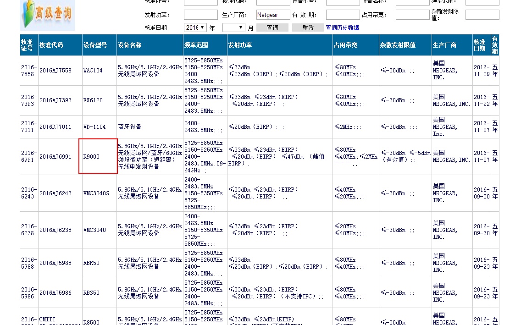This screenshot has width=510, height=325.
Task: Select device model VMC3040S
Action: click(x=96, y=193)
